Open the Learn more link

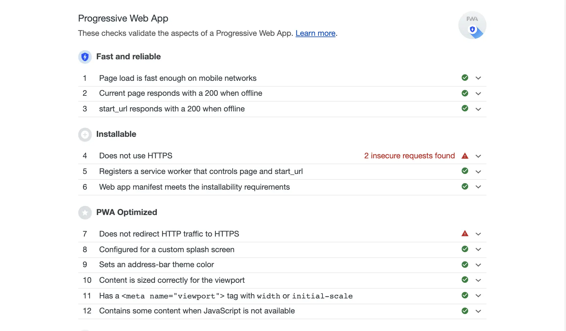pyautogui.click(x=315, y=33)
